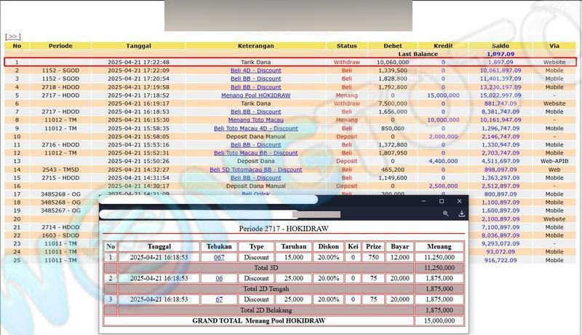Close the Periode 2717 popup window

pos(459,201)
